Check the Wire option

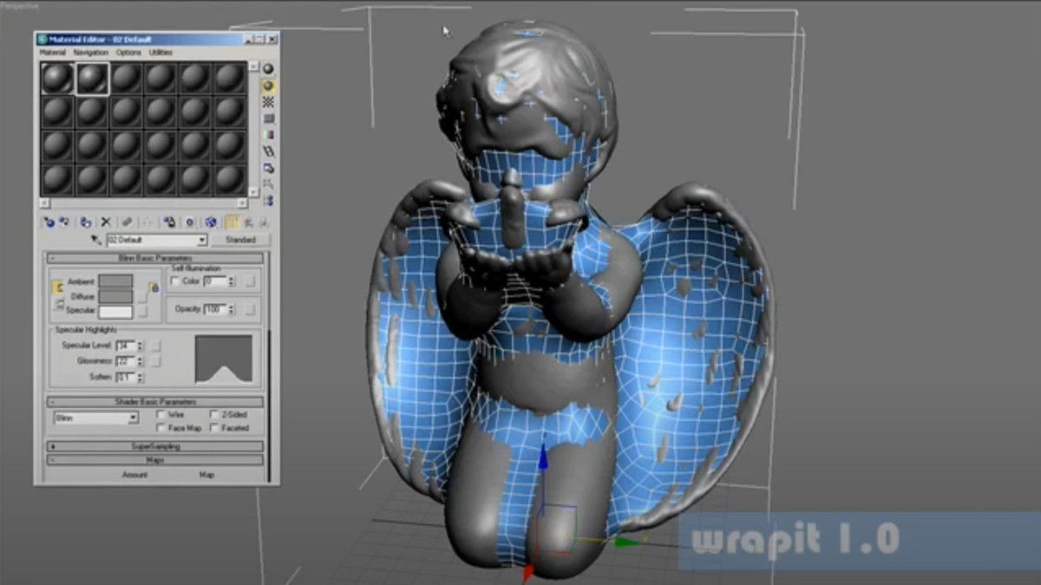point(161,414)
